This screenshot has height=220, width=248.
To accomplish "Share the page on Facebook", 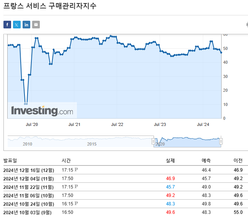I will [7, 25].
